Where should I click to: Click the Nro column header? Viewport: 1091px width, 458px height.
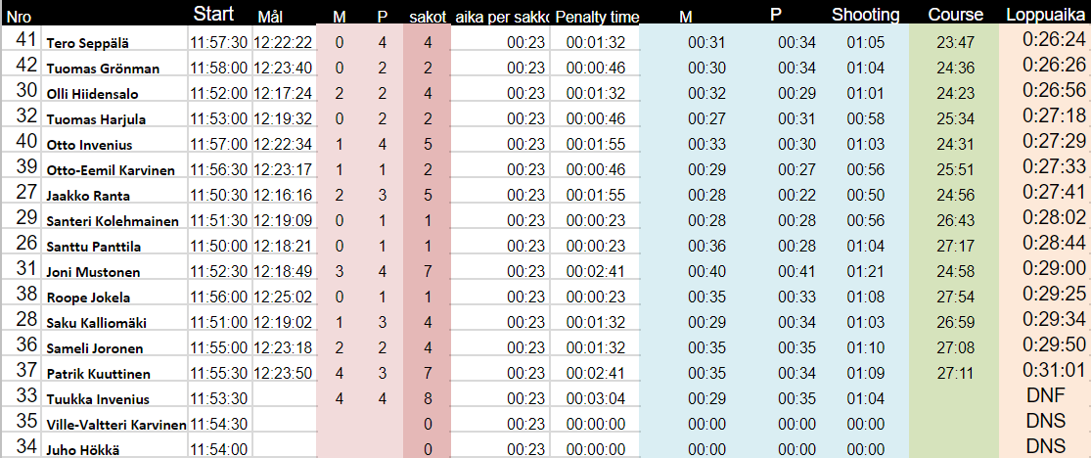pyautogui.click(x=19, y=18)
